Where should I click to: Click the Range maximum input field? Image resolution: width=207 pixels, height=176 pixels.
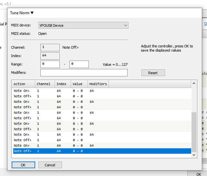(79, 64)
